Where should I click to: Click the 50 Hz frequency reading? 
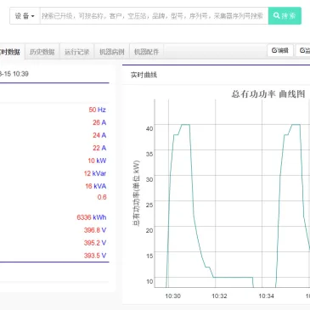coord(97,110)
